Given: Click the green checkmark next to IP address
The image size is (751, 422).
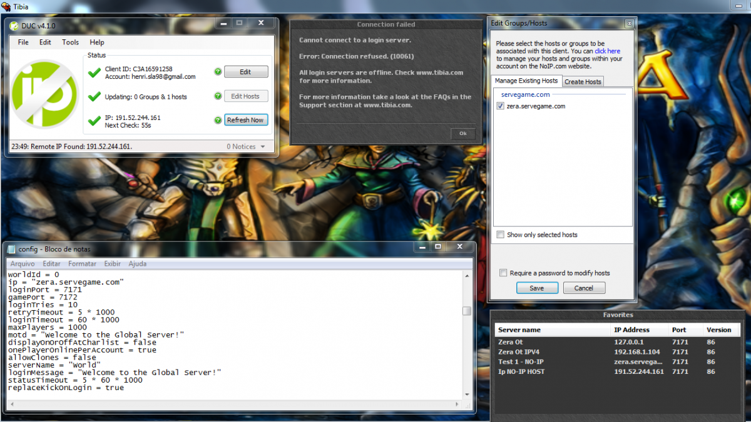Looking at the screenshot, I should point(95,121).
